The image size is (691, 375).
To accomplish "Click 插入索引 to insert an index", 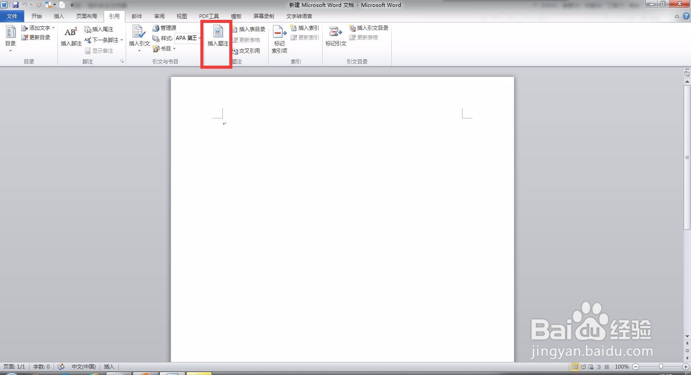I will tap(305, 28).
